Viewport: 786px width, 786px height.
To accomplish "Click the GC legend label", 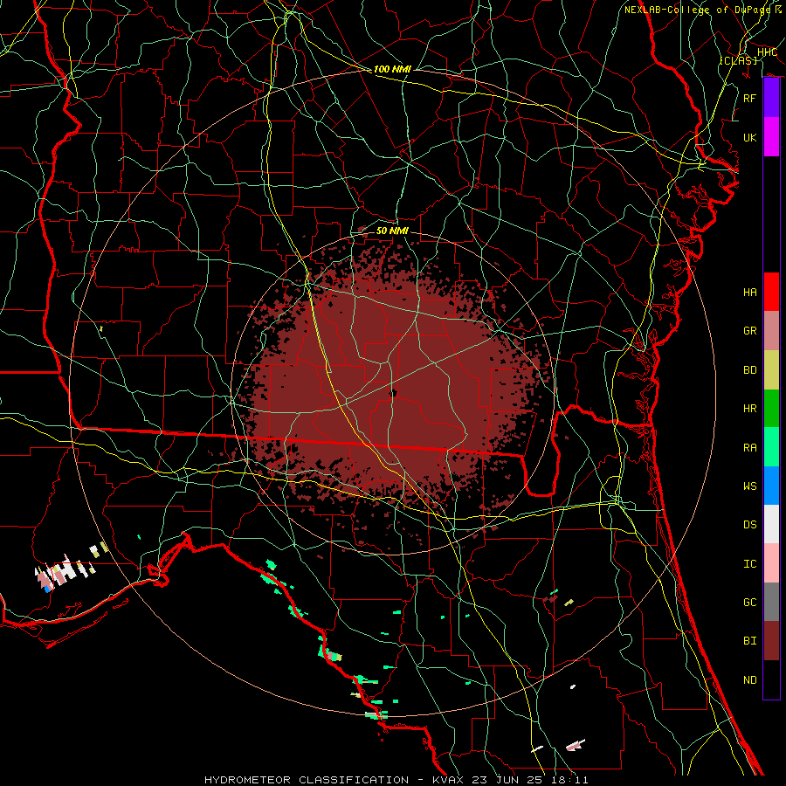I will point(750,603).
